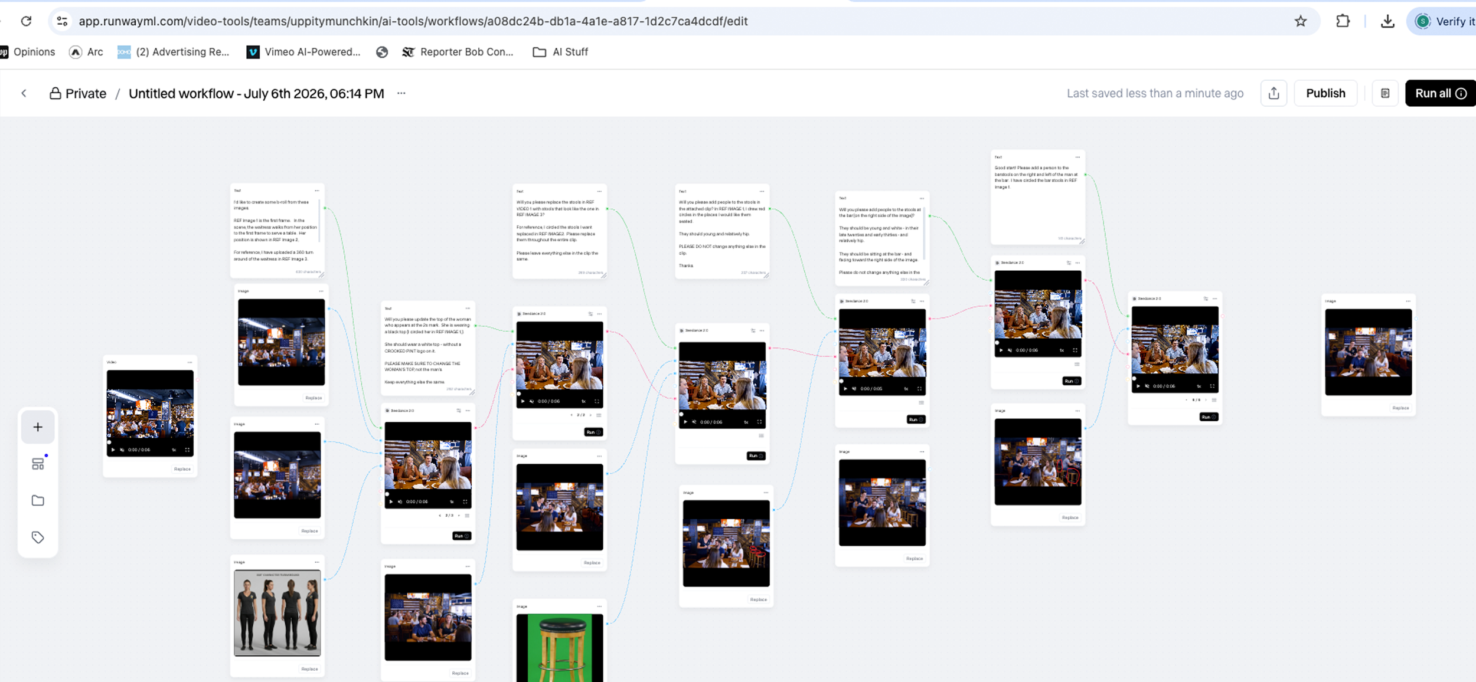Open the add node plus button
Screen dimensions: 1476x682
pos(38,427)
